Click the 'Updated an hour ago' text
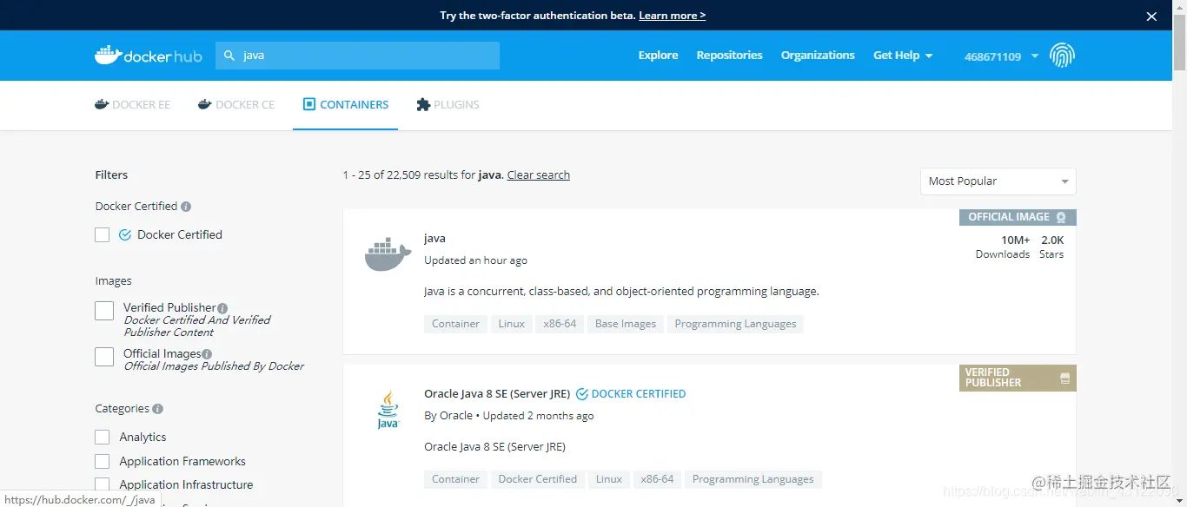The image size is (1187, 507). (475, 260)
